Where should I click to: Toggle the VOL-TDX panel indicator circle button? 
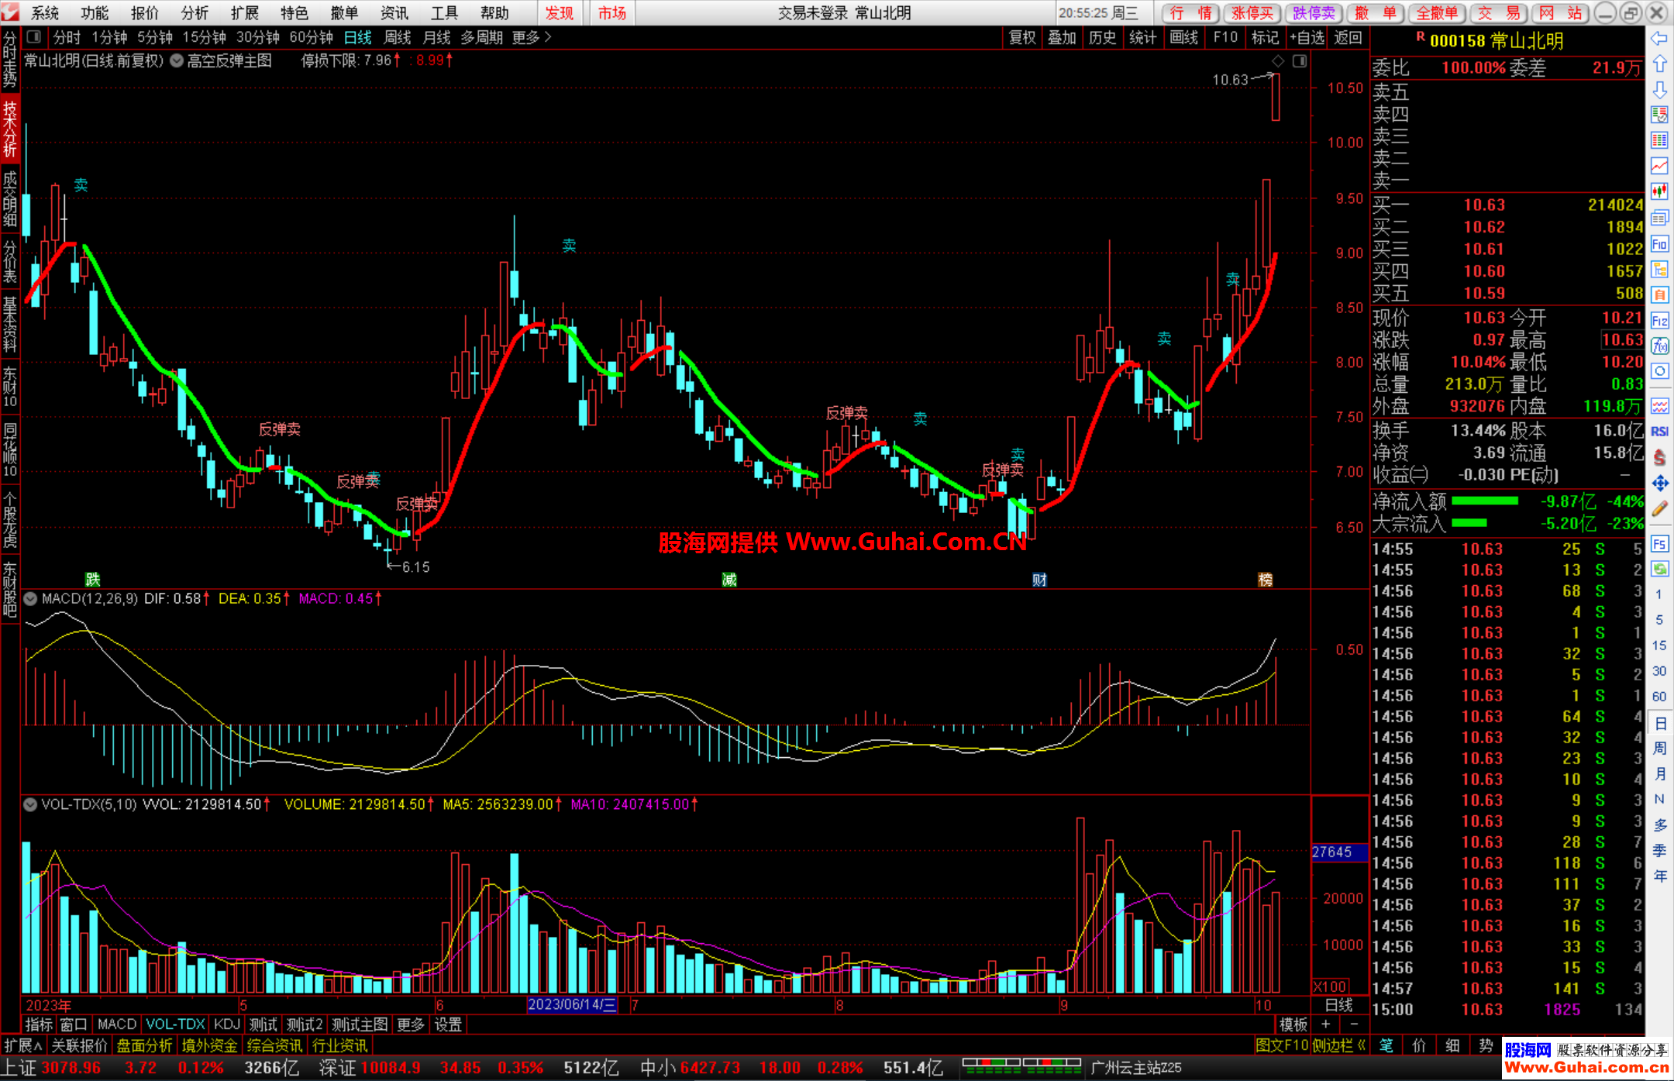(30, 804)
